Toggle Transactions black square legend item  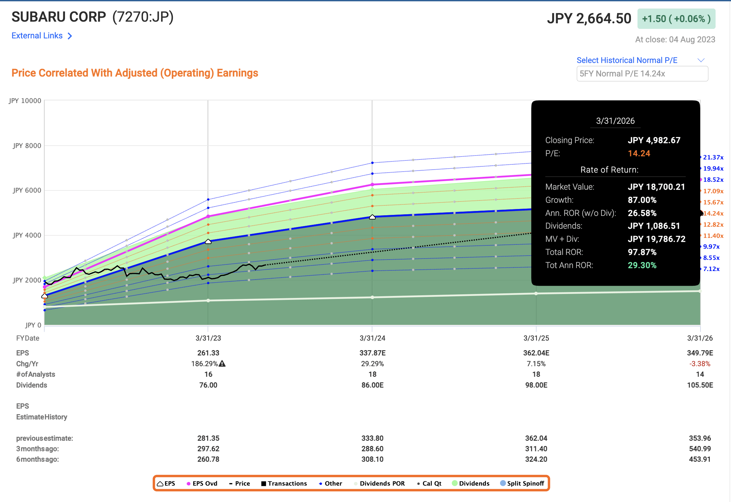tap(284, 483)
